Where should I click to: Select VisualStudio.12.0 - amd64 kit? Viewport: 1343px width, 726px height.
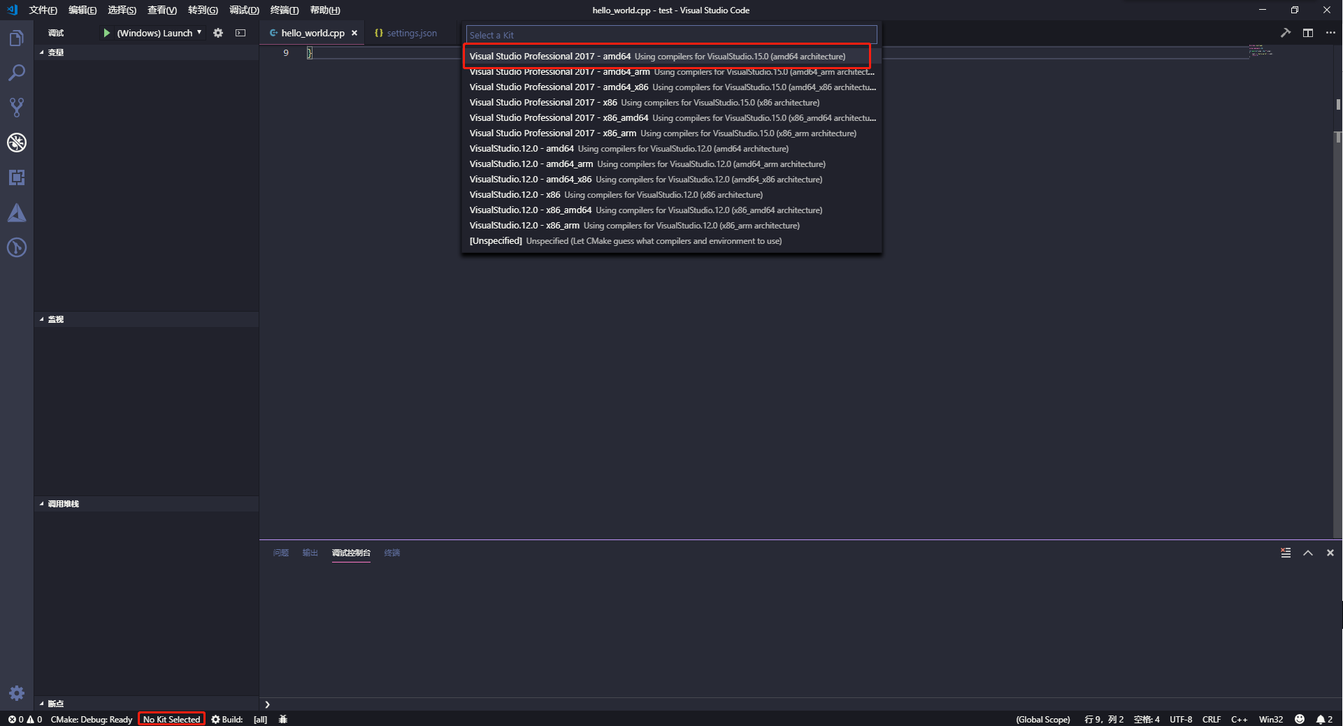pyautogui.click(x=671, y=149)
